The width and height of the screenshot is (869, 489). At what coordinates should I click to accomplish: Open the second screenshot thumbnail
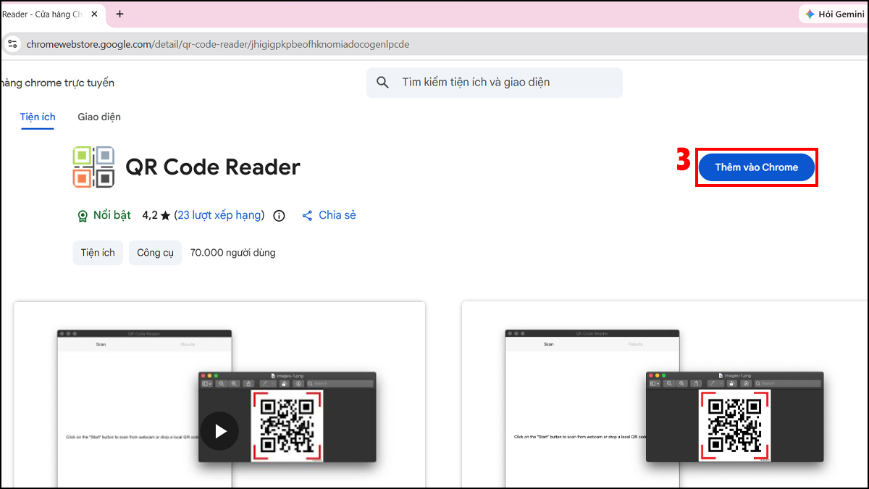click(x=665, y=395)
